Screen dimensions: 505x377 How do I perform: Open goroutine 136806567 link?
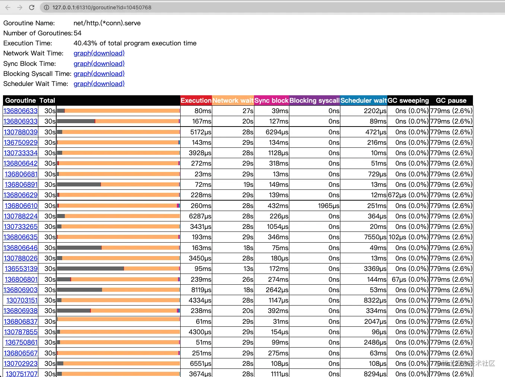click(x=20, y=353)
